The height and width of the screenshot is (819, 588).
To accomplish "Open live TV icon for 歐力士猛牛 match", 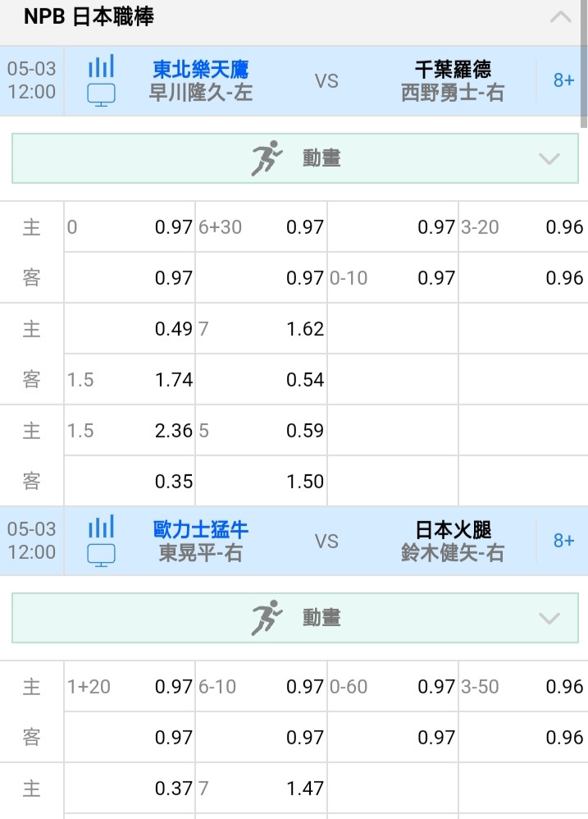I will 101,556.
